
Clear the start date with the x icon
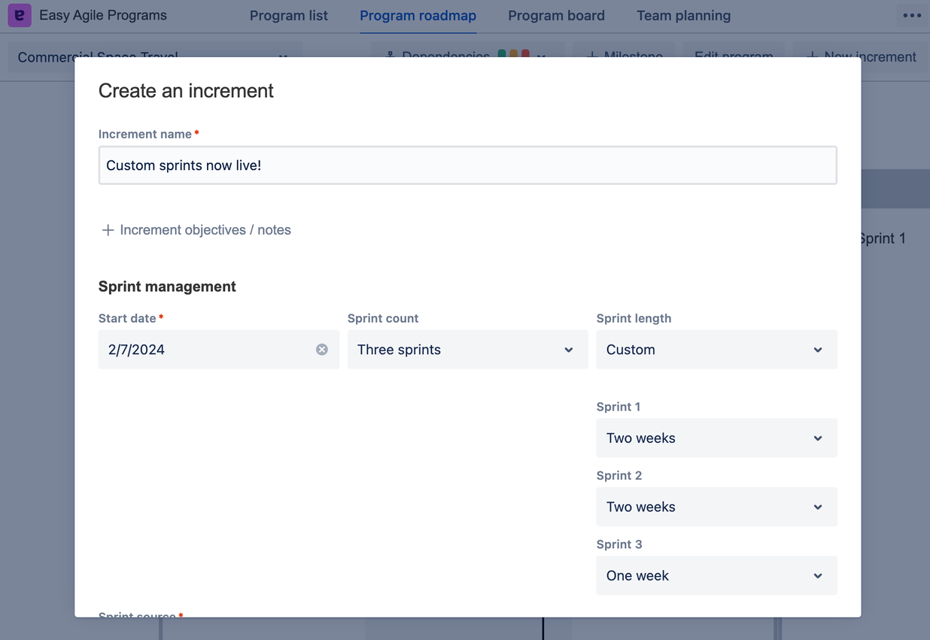[x=322, y=350]
